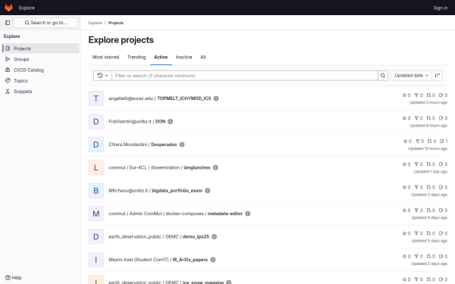This screenshot has height=284, width=455.
Task: Click the public globe icon beside langlunches
Action: pos(215,167)
